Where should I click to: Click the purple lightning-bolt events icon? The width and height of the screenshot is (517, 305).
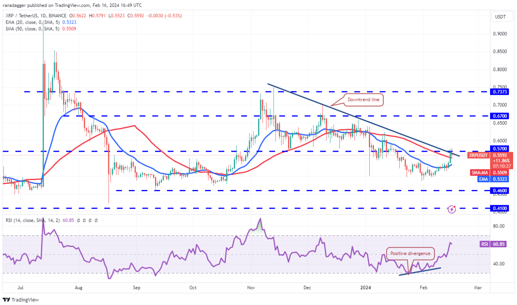click(x=452, y=209)
